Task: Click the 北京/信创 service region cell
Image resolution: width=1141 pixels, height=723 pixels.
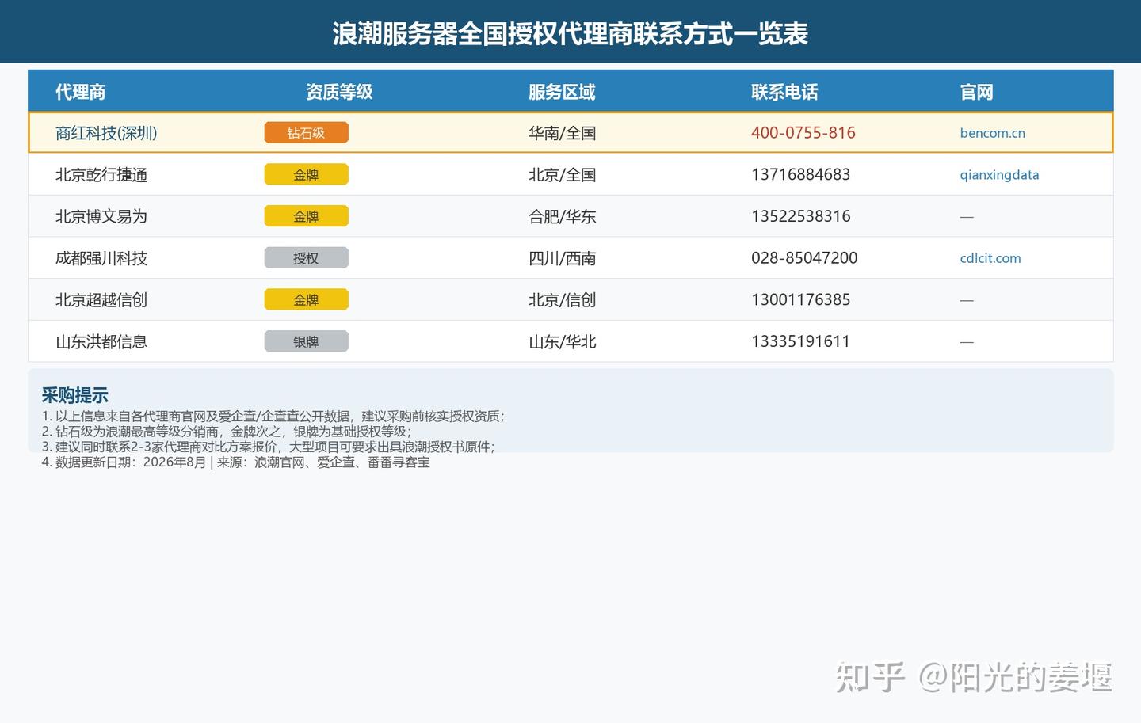Action: [563, 300]
